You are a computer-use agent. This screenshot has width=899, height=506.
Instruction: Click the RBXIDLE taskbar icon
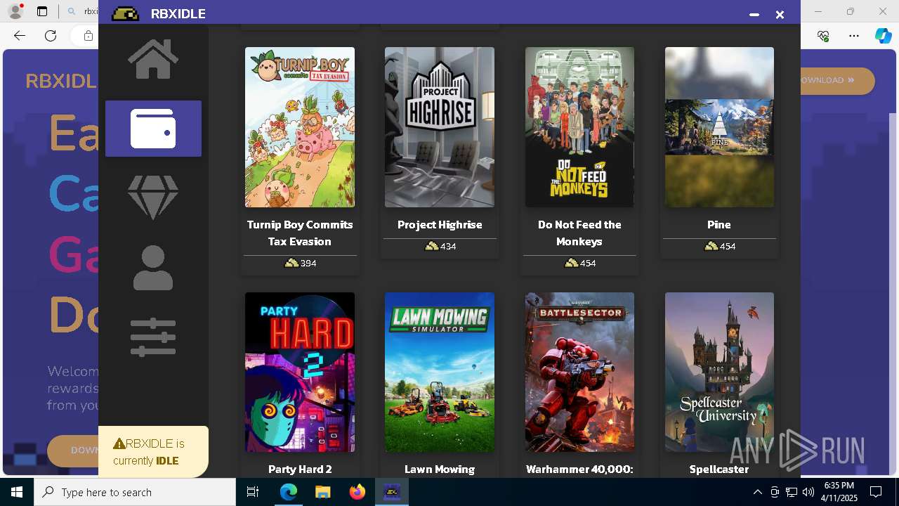[392, 492]
